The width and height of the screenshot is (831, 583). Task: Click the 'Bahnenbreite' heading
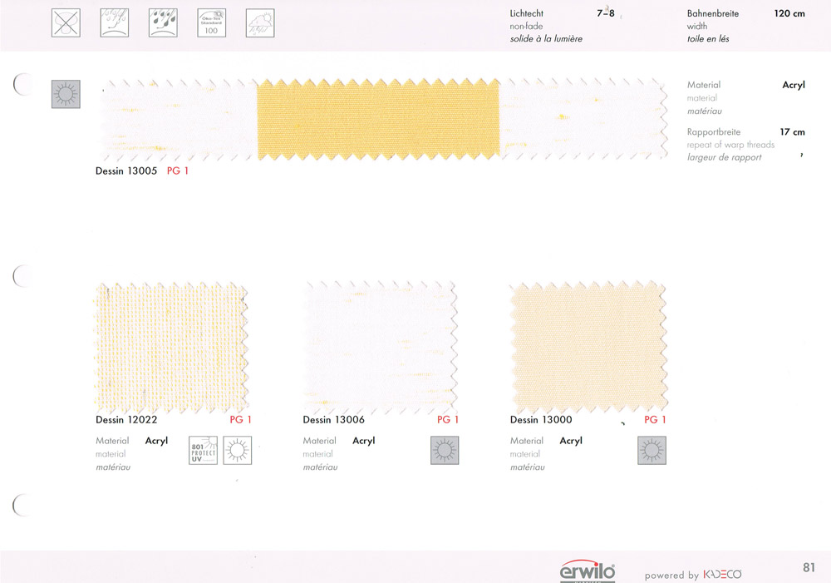click(x=713, y=14)
